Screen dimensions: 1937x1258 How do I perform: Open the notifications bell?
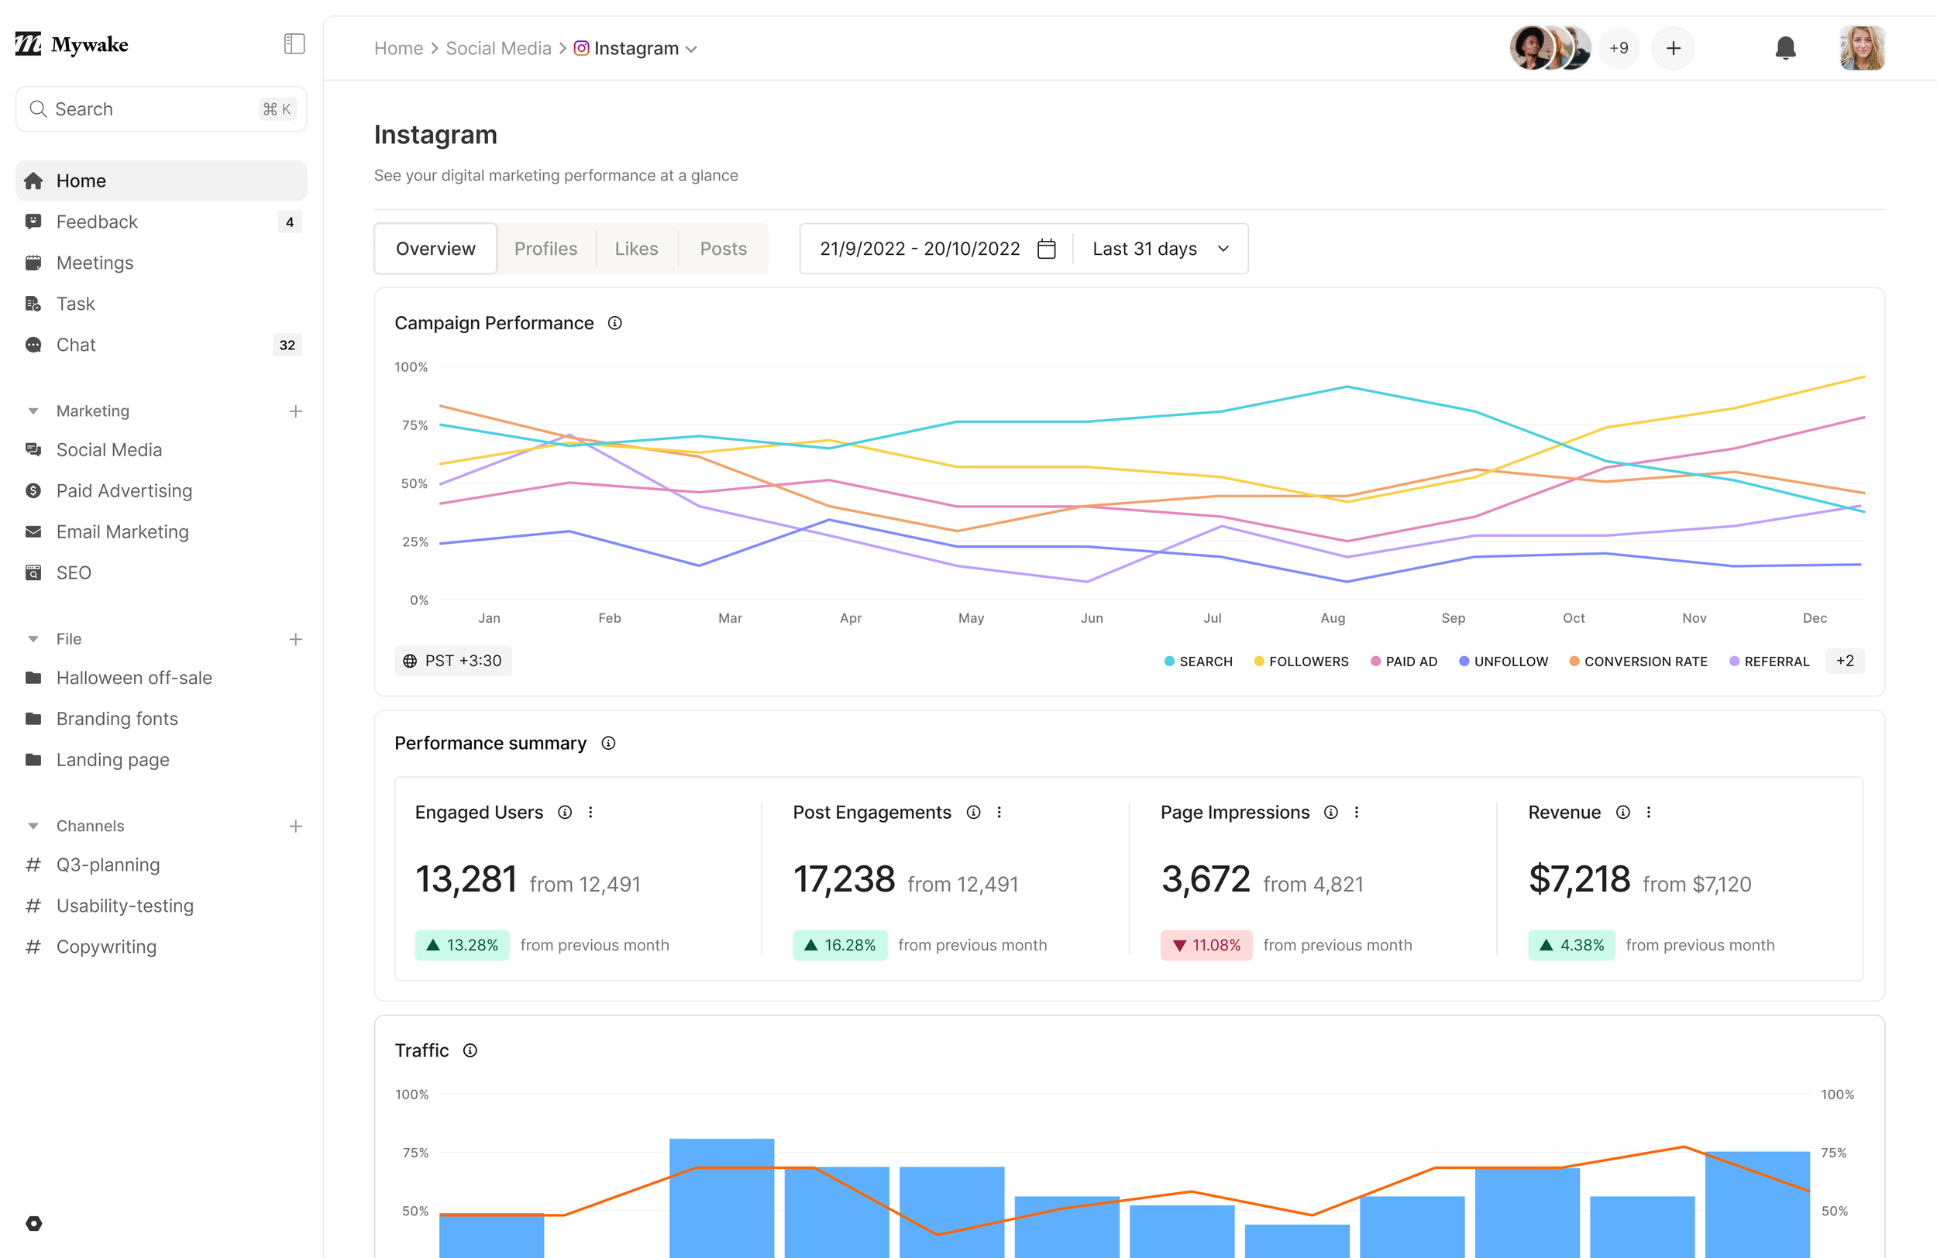click(x=1785, y=48)
